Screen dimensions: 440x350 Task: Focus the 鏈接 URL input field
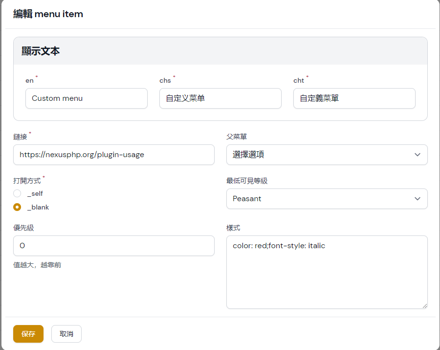(x=113, y=155)
